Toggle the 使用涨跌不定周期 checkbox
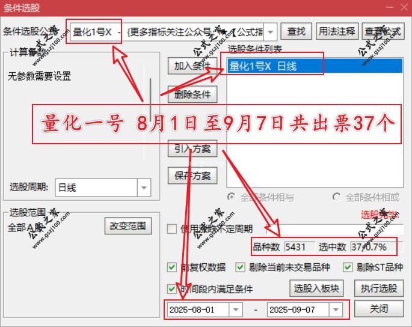 pos(172,229)
